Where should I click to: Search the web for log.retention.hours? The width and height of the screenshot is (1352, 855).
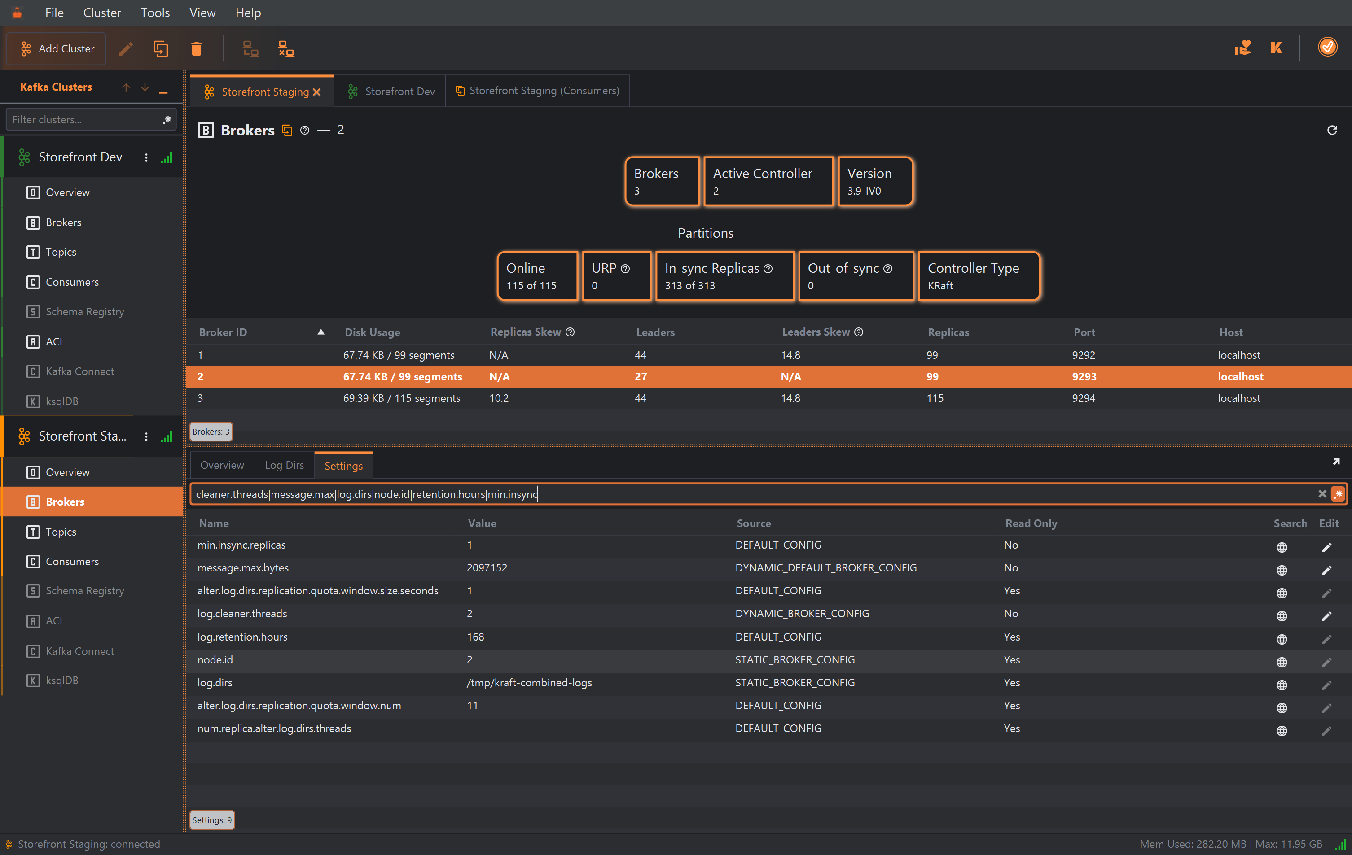[1282, 639]
